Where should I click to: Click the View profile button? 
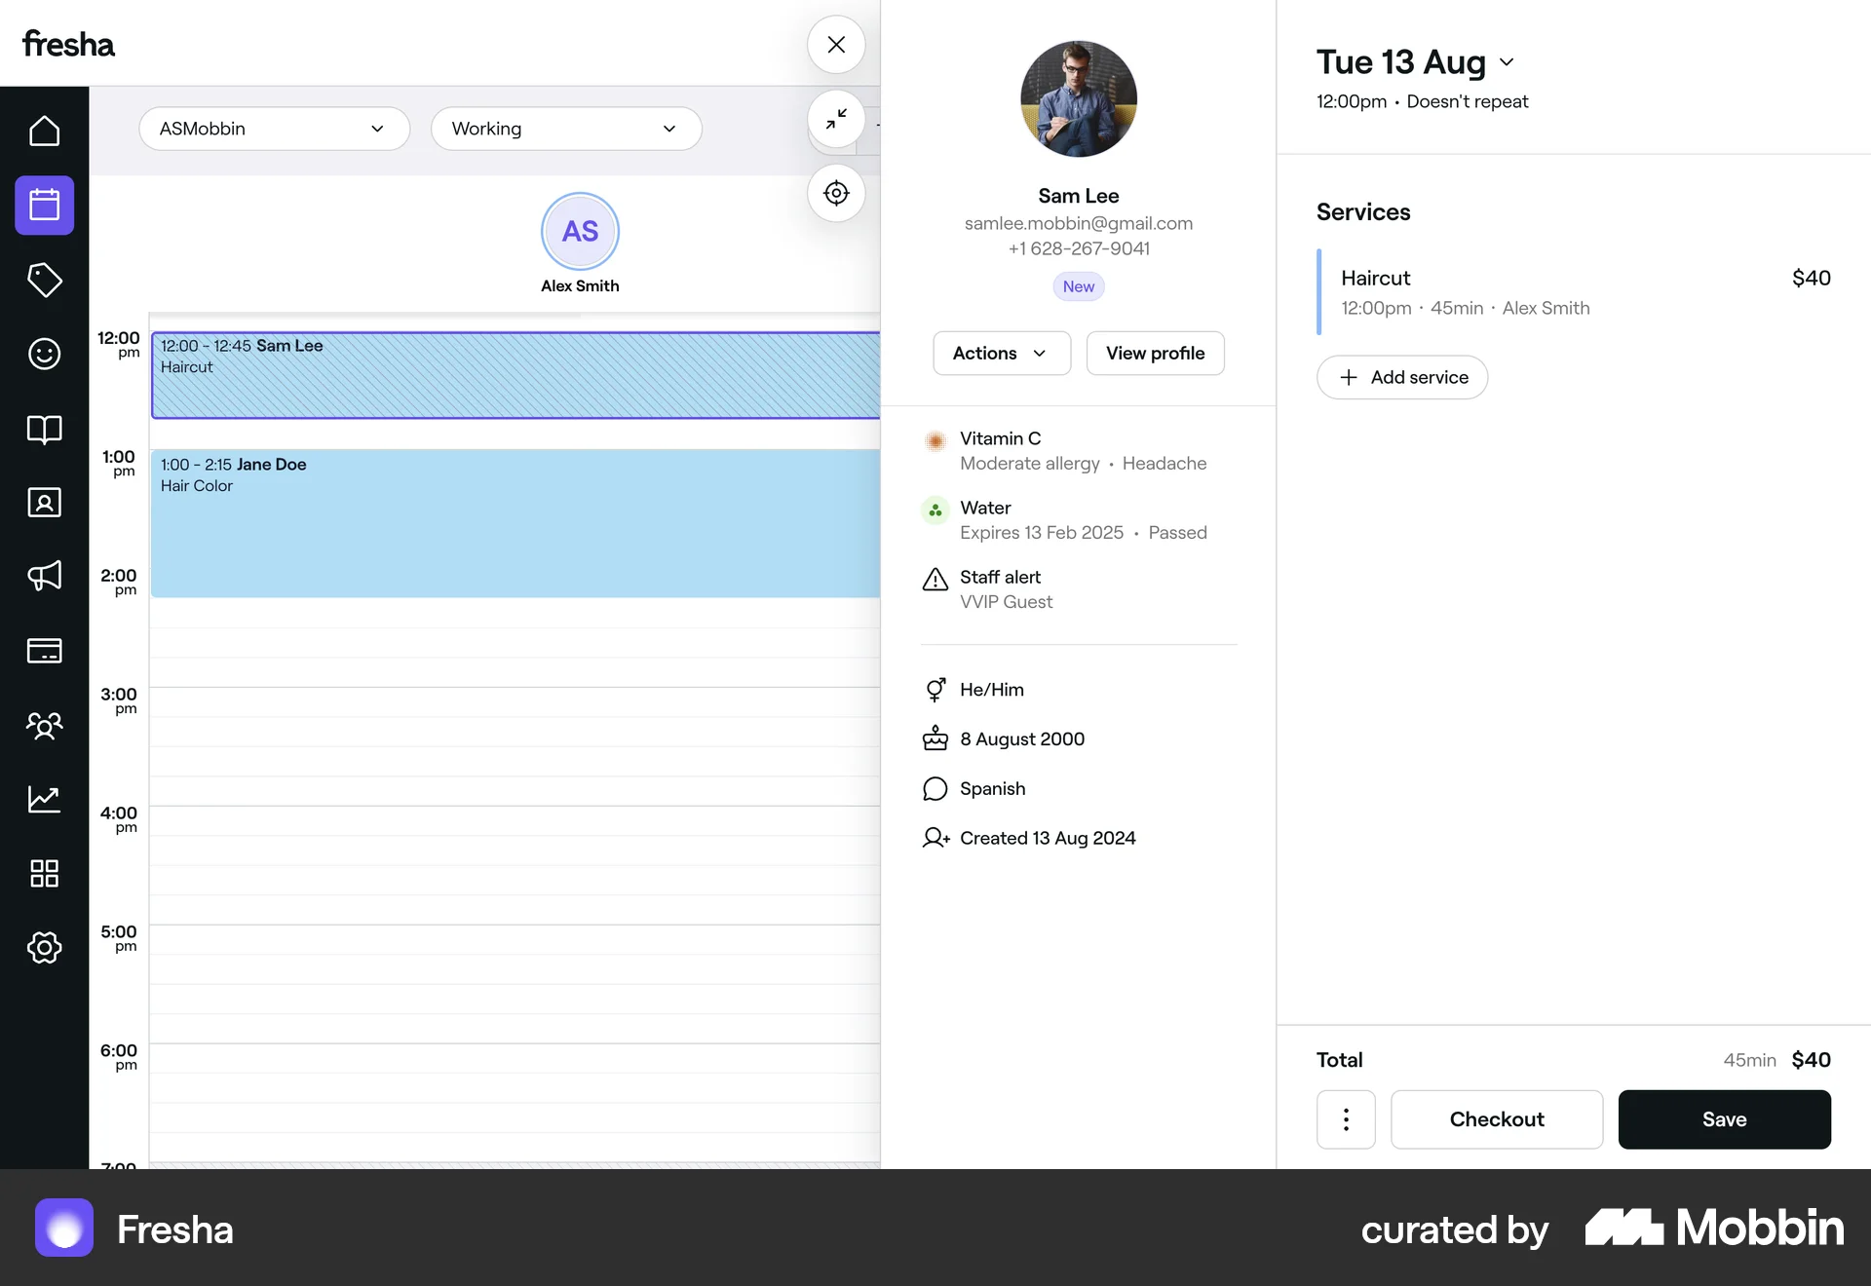tap(1155, 353)
